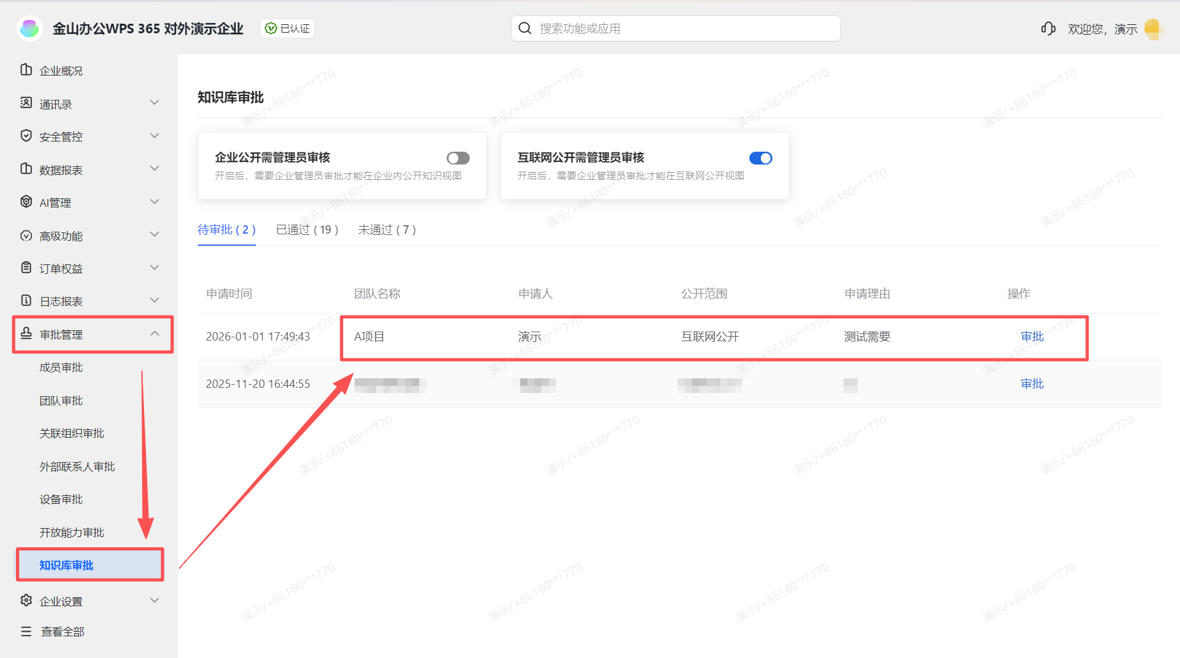Click the 高级功能 icon
The width and height of the screenshot is (1180, 658).
(x=26, y=236)
